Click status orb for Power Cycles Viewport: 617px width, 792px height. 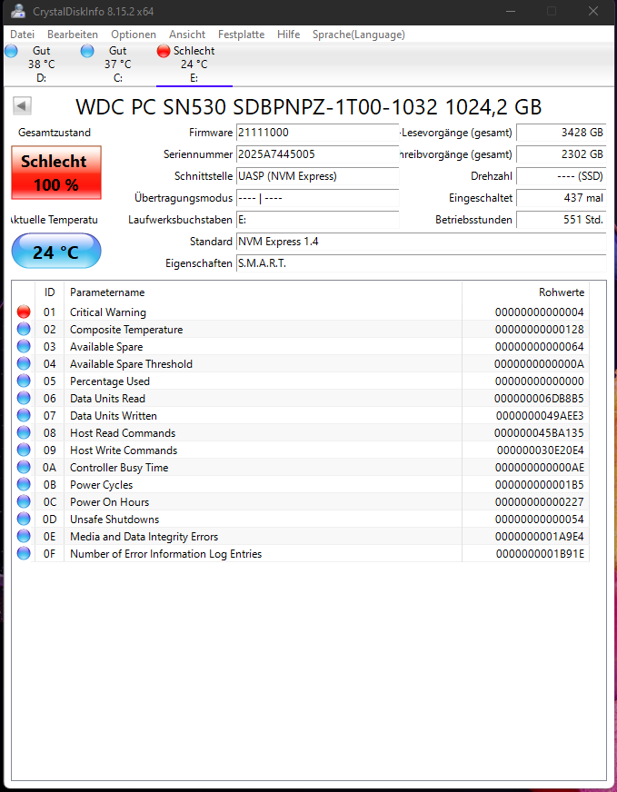pyautogui.click(x=24, y=484)
